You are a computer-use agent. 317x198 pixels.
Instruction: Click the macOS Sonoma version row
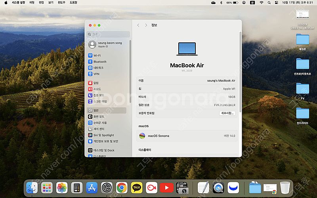coord(187,136)
